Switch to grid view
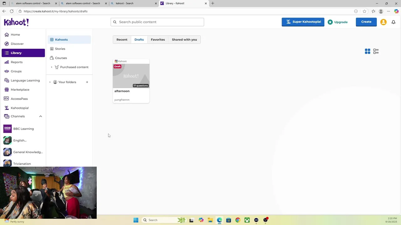This screenshot has width=401, height=225. (x=367, y=51)
